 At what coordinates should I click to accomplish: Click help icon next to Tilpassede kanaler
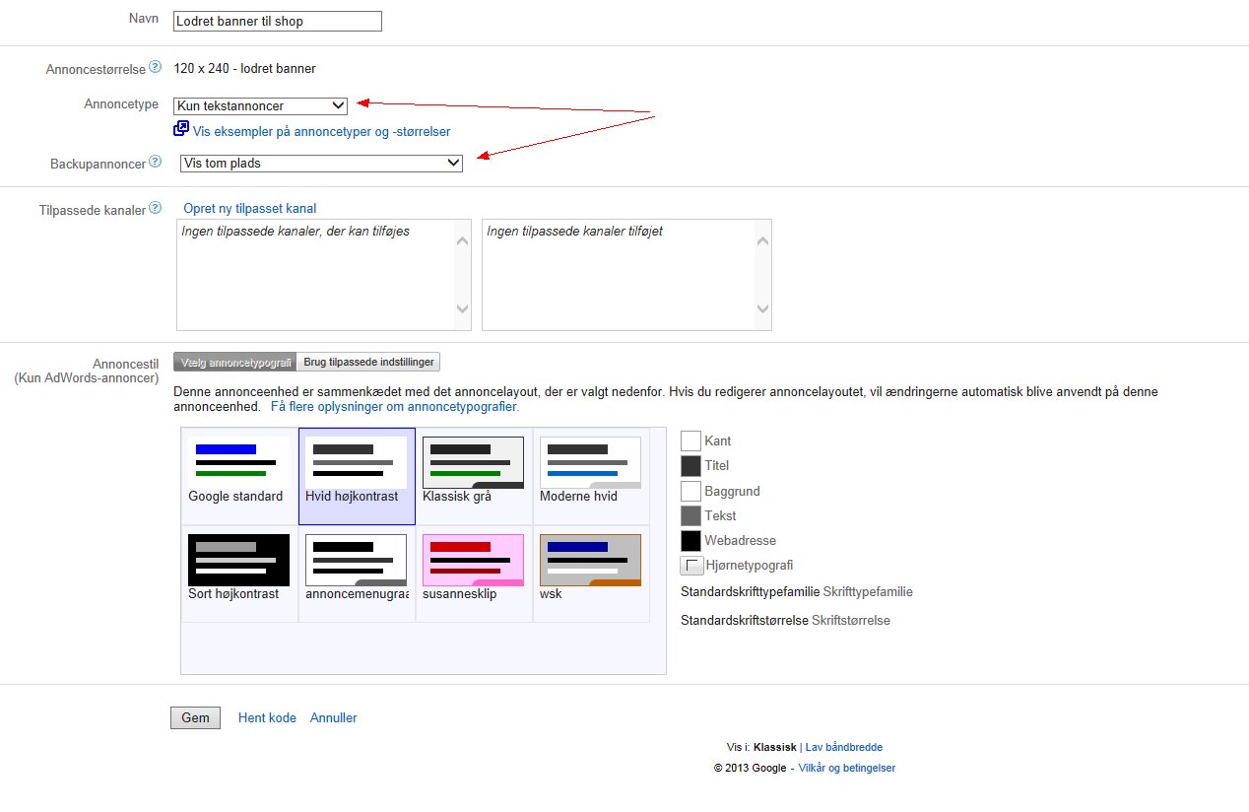tap(155, 209)
